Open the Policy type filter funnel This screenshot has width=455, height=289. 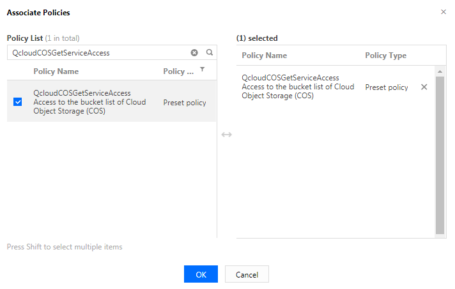[x=202, y=69]
